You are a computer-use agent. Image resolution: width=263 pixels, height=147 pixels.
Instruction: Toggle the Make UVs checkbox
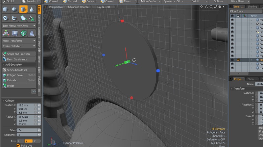point(18,145)
